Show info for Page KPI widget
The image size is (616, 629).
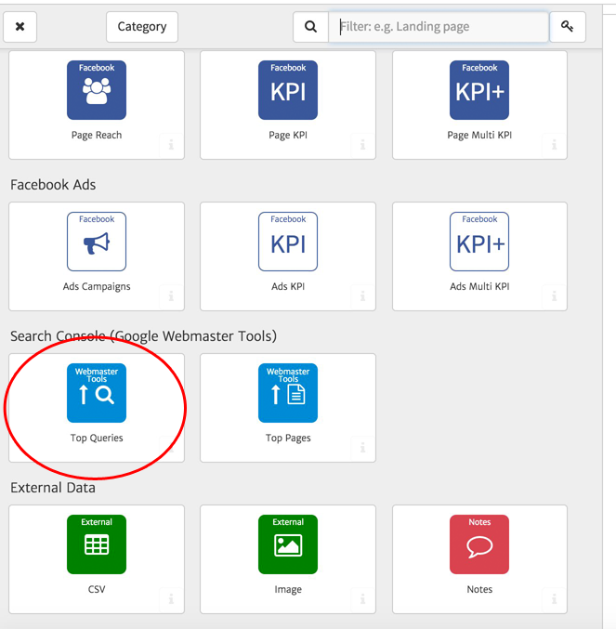click(362, 144)
